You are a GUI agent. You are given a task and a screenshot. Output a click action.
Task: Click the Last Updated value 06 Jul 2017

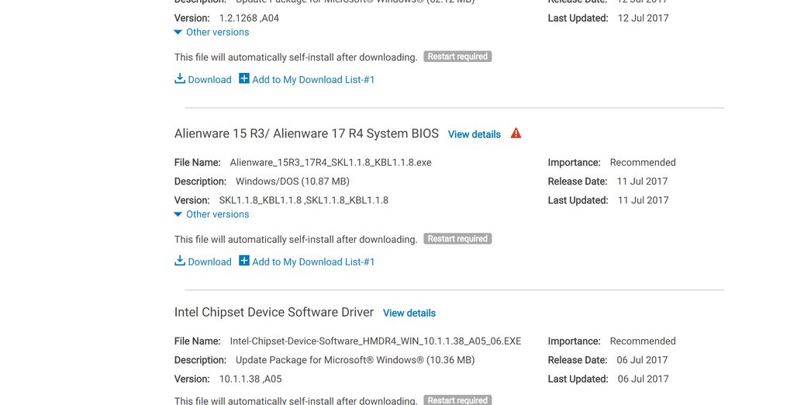643,379
